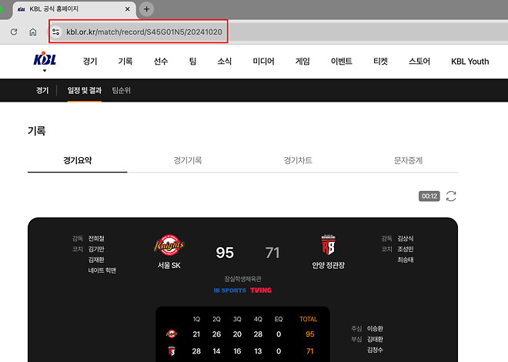The image size is (508, 362).
Task: Open the KBL Youth menu
Action: pos(470,62)
